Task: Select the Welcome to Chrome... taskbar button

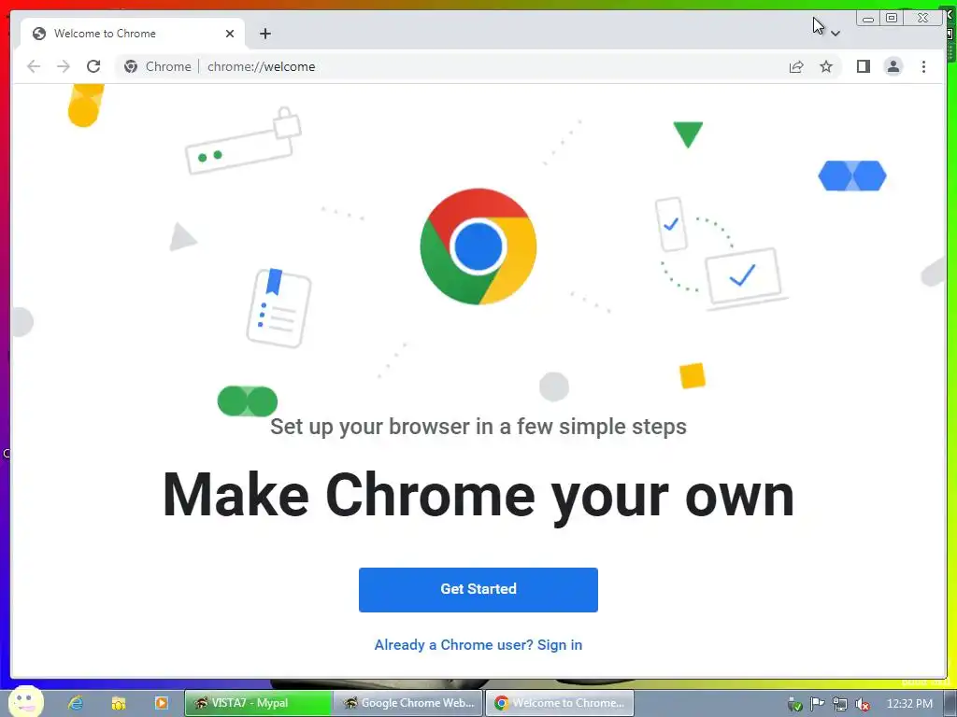Action: point(560,703)
